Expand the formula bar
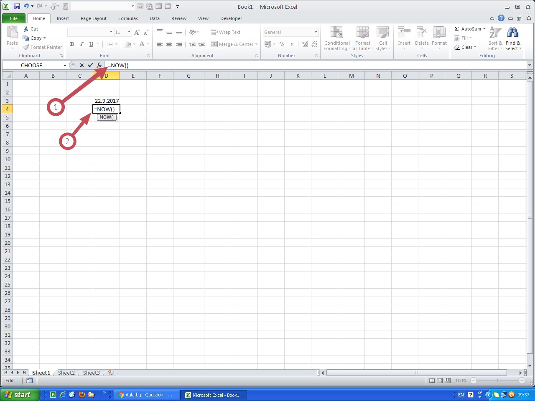 click(530, 65)
